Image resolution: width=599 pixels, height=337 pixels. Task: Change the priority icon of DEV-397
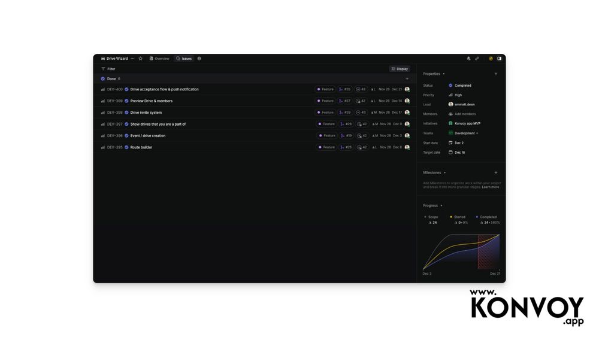(103, 124)
